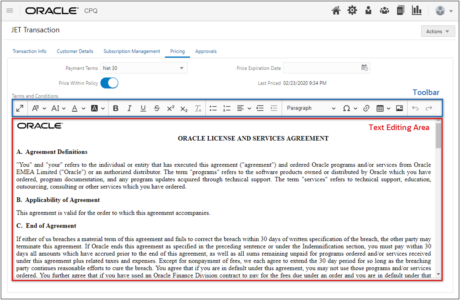Open the Actions button menu
The height and width of the screenshot is (300, 460).
tap(438, 31)
